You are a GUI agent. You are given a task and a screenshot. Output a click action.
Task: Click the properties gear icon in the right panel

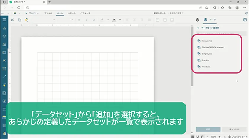pyautogui.click(x=197, y=20)
